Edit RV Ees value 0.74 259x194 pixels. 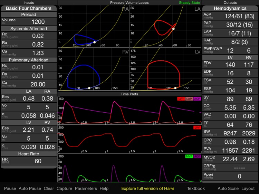47,130
